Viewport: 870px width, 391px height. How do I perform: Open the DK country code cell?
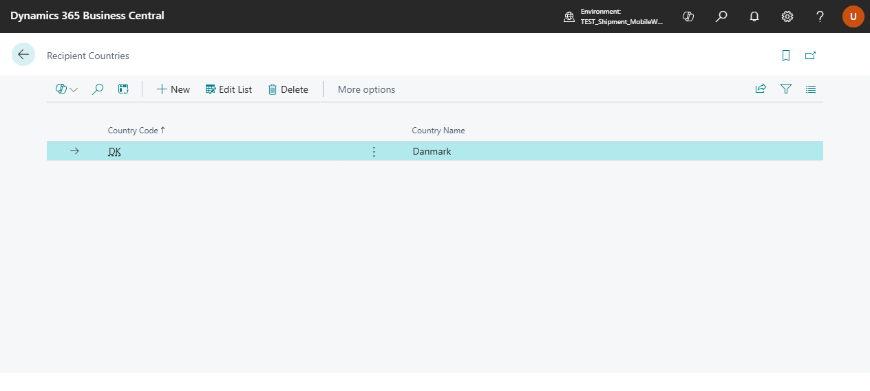tap(114, 151)
